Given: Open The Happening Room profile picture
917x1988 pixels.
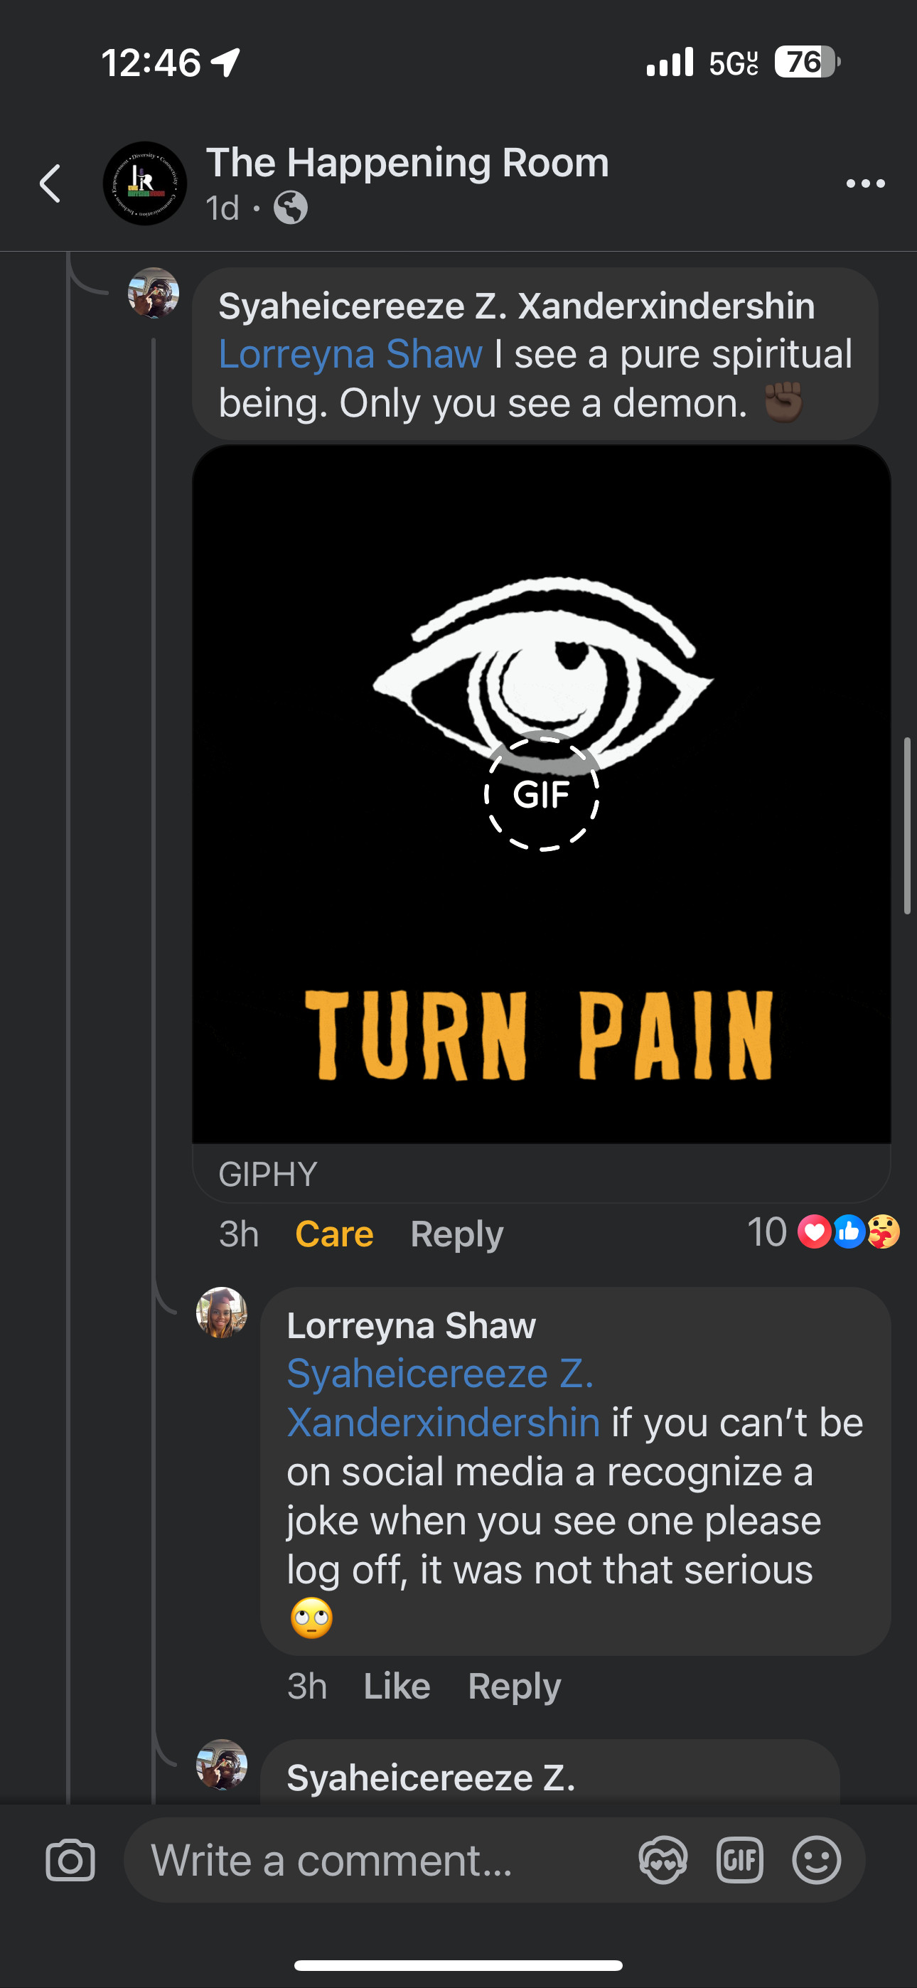Looking at the screenshot, I should [145, 183].
